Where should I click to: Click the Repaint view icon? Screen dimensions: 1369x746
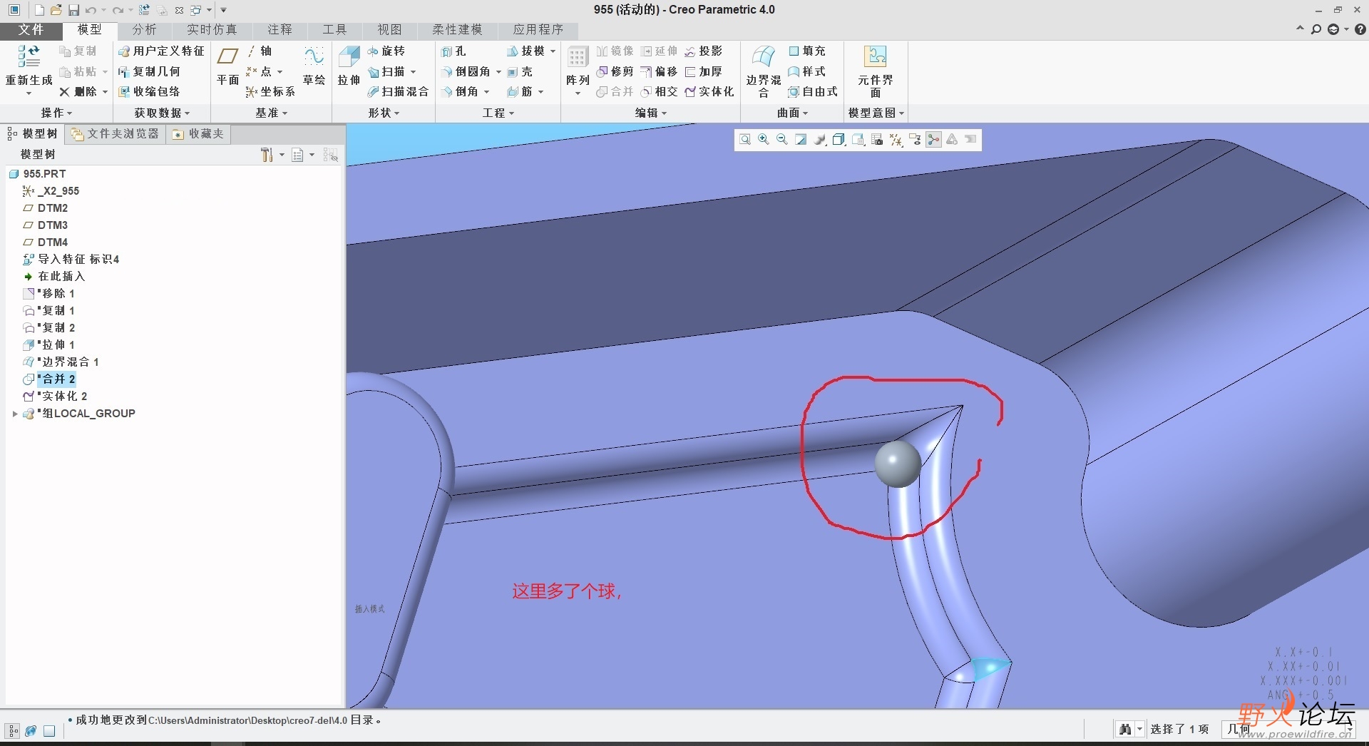tap(801, 140)
